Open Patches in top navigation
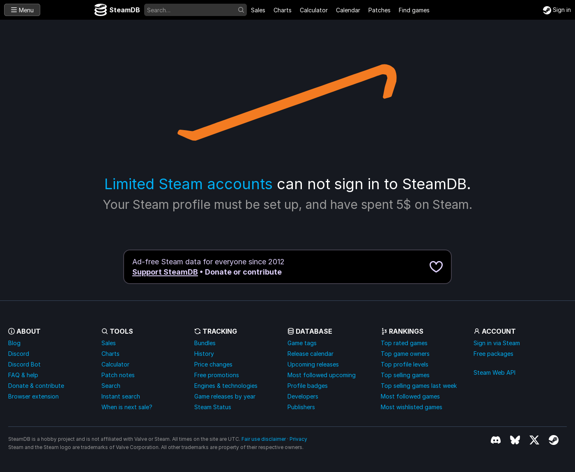The height and width of the screenshot is (472, 575). tap(379, 10)
